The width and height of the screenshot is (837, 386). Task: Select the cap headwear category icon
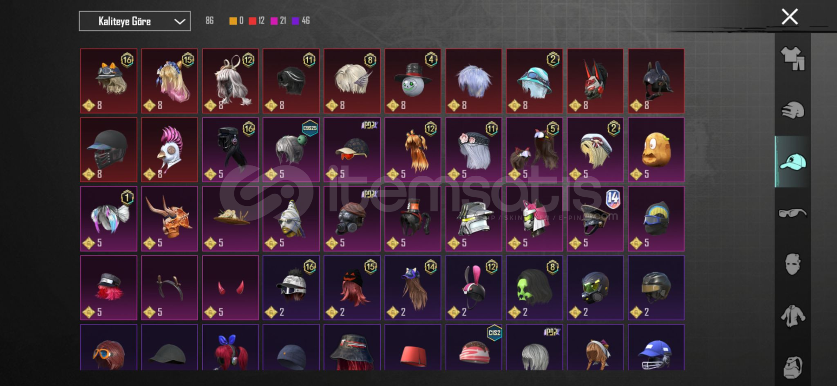(x=793, y=162)
